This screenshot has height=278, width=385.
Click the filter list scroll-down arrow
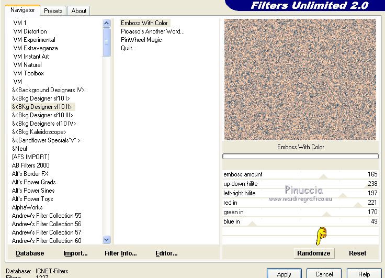106,239
